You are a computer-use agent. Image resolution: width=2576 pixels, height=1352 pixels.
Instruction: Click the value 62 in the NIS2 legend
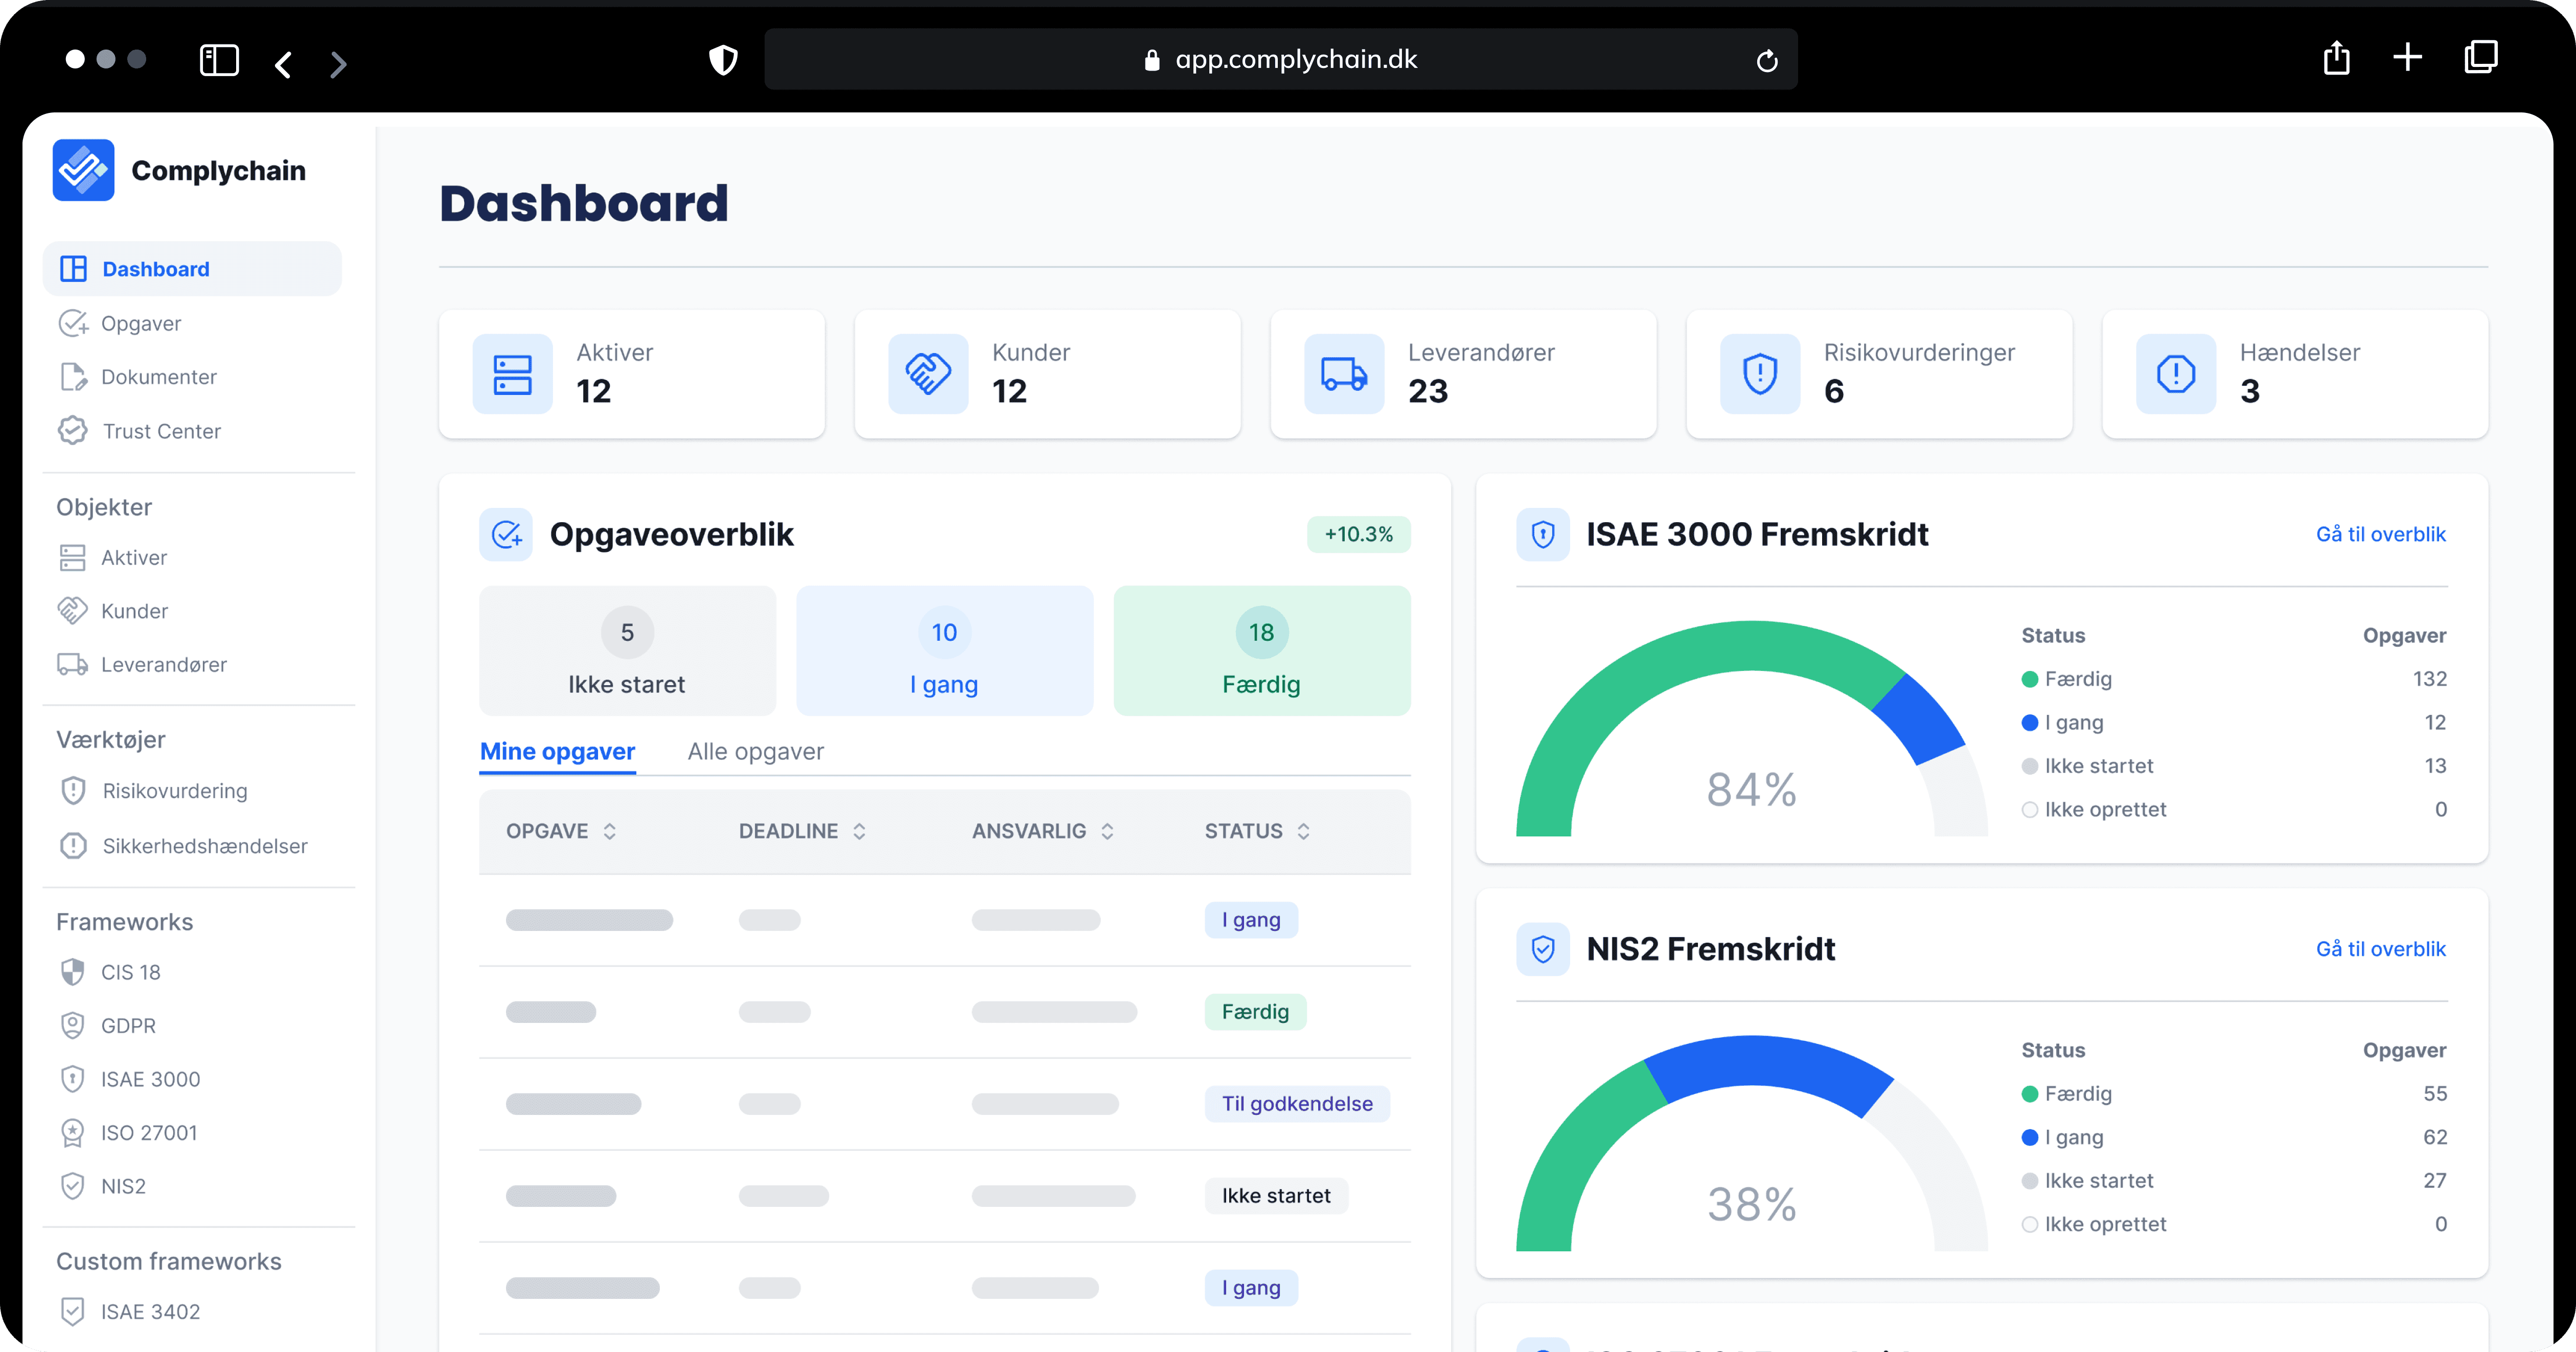2434,1137
